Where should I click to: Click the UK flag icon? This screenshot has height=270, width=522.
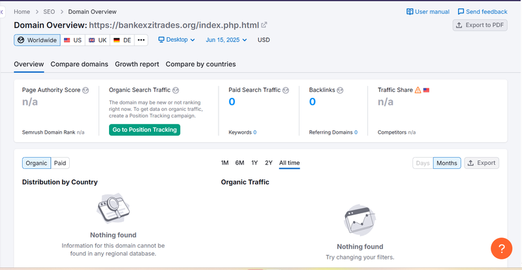92,40
